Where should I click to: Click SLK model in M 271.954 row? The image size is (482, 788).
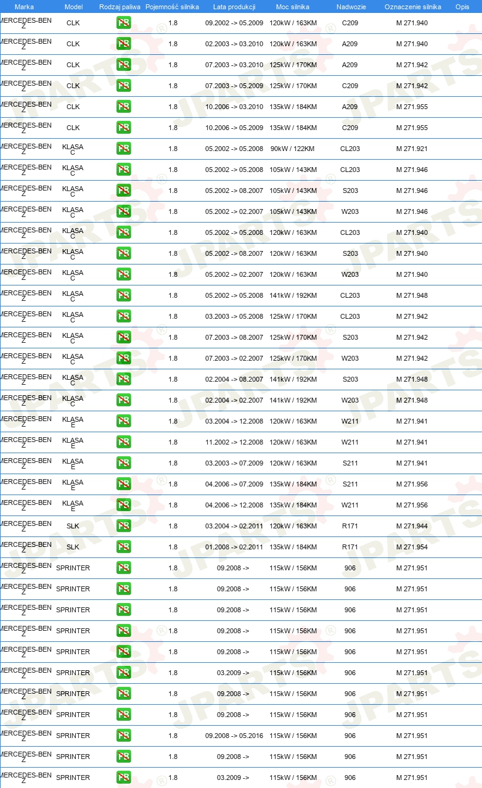tap(73, 547)
